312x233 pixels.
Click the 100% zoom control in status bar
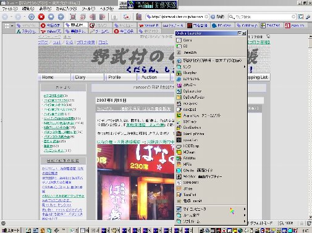287,223
